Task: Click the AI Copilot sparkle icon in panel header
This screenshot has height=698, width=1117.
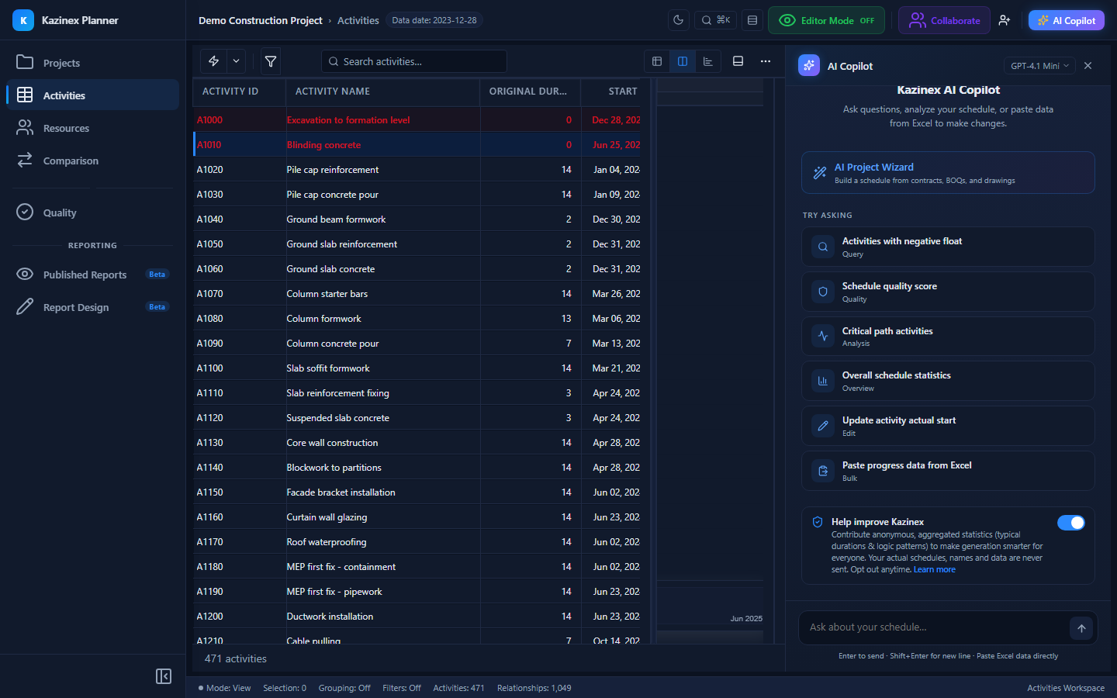Action: tap(809, 66)
